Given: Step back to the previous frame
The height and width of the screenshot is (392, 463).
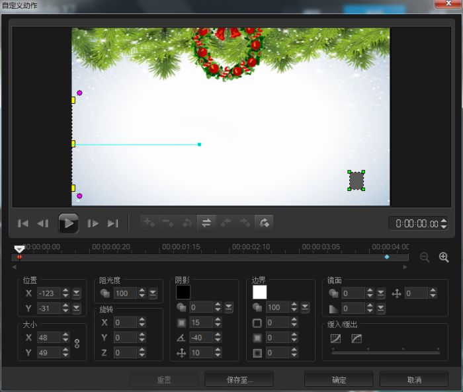Looking at the screenshot, I should [x=43, y=223].
